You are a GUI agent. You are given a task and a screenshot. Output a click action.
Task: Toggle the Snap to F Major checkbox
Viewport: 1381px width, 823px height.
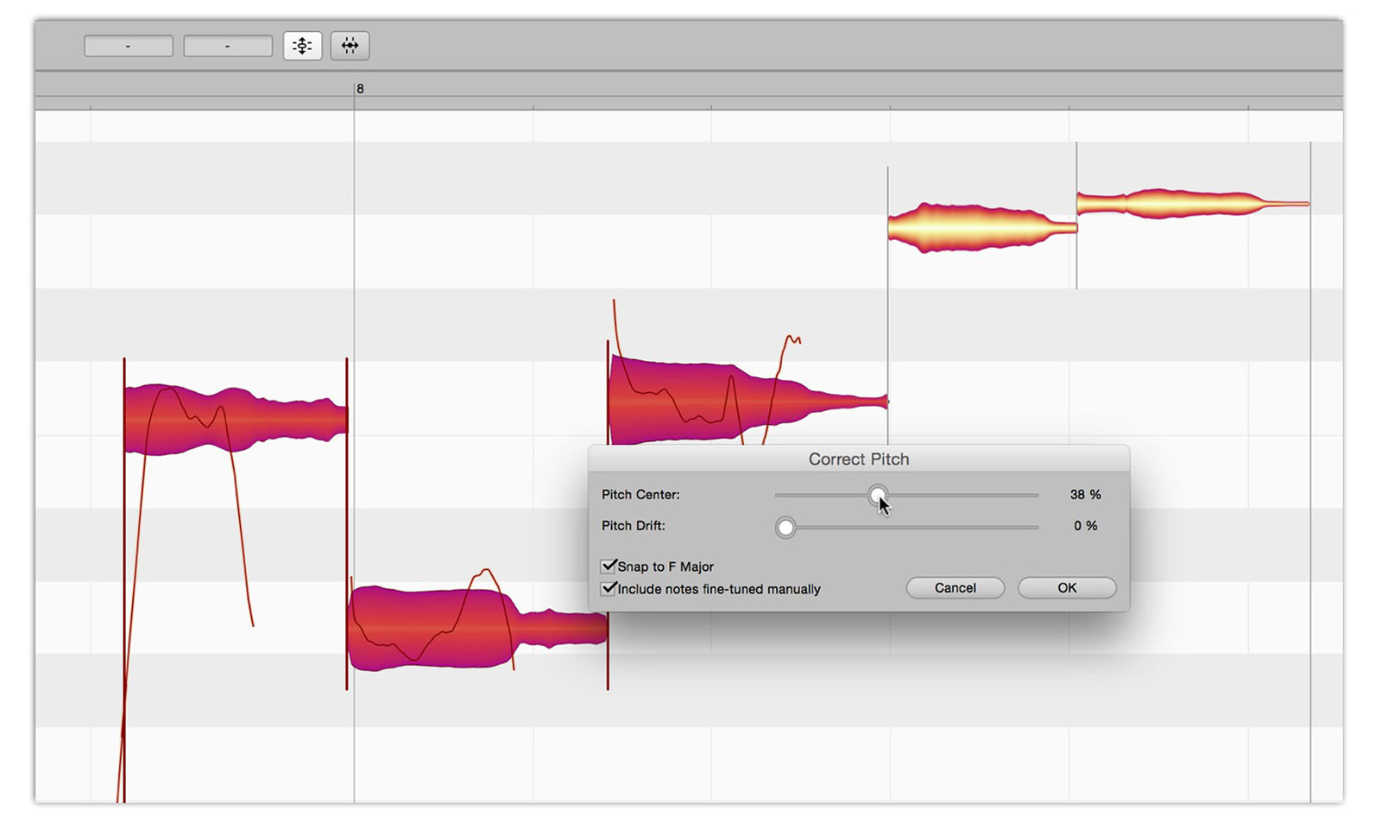(x=609, y=567)
